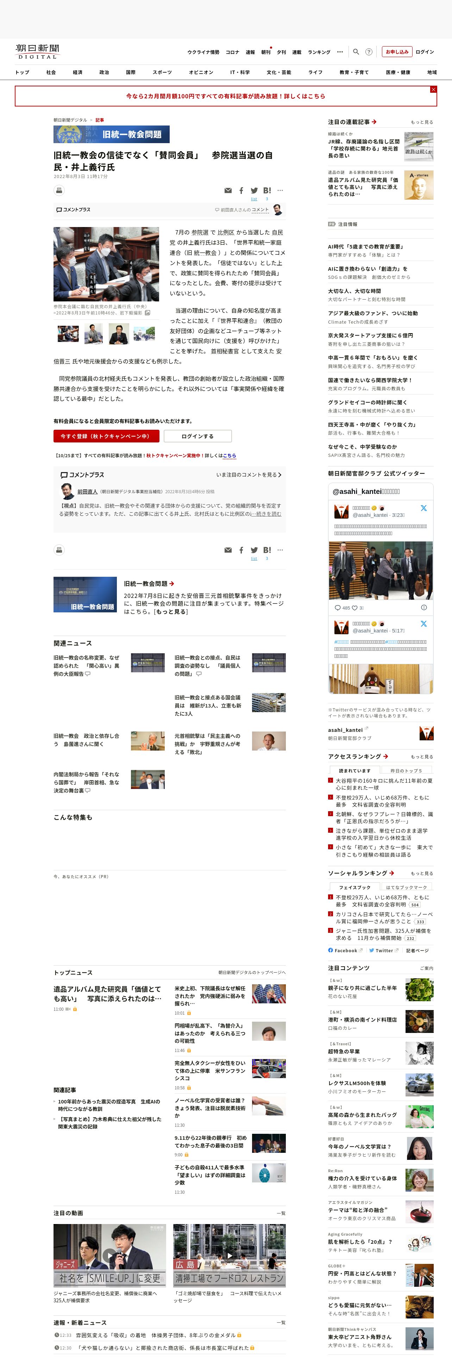Image resolution: width=452 pixels, height=1358 pixels.
Task: Click the email icon below the comment box
Action: point(228,550)
